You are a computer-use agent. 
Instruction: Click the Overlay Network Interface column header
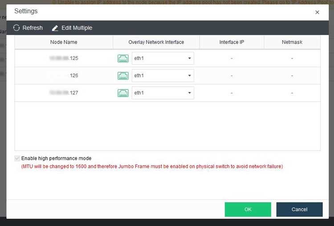[156, 42]
